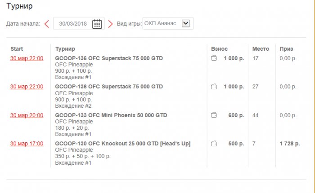The width and height of the screenshot is (315, 193).
Task: Open first 30 мар 22:00 start link
Action: pyautogui.click(x=27, y=58)
